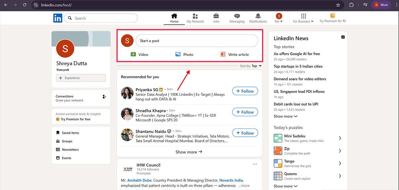Viewport: 399px width, 190px height.
Task: Open Demand soars for video editors
Action: pyautogui.click(x=300, y=79)
